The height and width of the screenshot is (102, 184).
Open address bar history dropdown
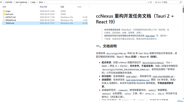point(149,2)
